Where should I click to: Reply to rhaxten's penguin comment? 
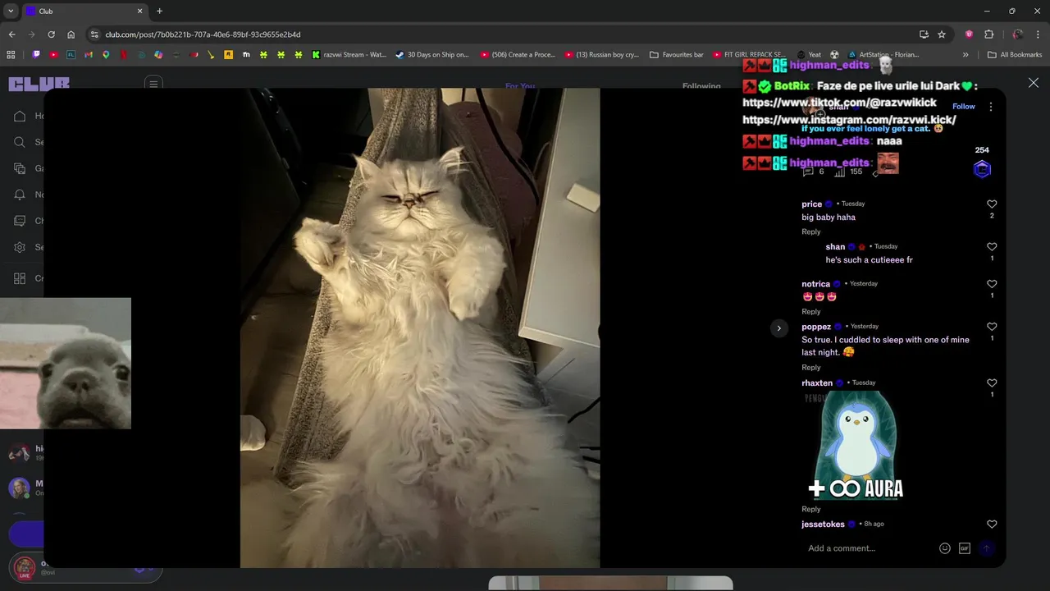(x=810, y=509)
